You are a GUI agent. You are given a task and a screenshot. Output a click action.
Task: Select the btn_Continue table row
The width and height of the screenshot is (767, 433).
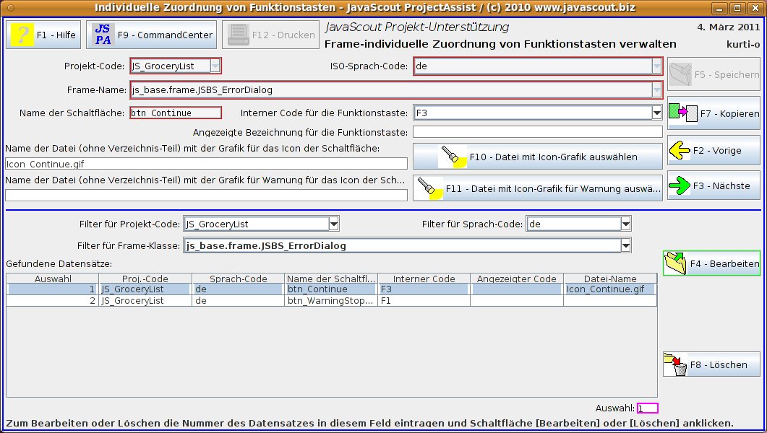tap(330, 289)
